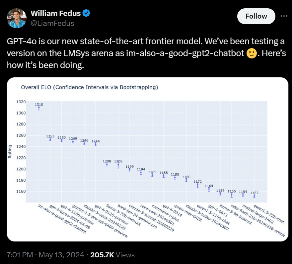Click the 1253 gpt-4-turbo data point
This screenshot has width=292, height=264.
click(50, 139)
